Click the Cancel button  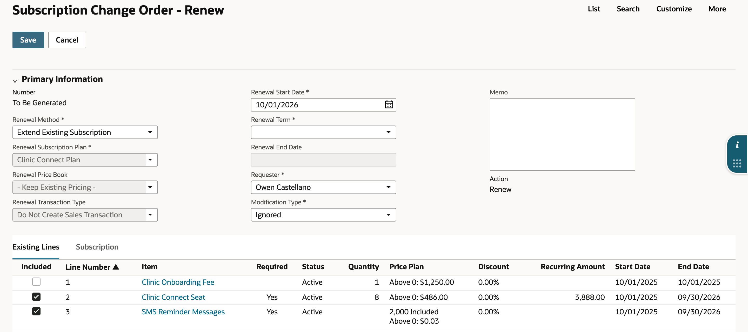pyautogui.click(x=67, y=40)
